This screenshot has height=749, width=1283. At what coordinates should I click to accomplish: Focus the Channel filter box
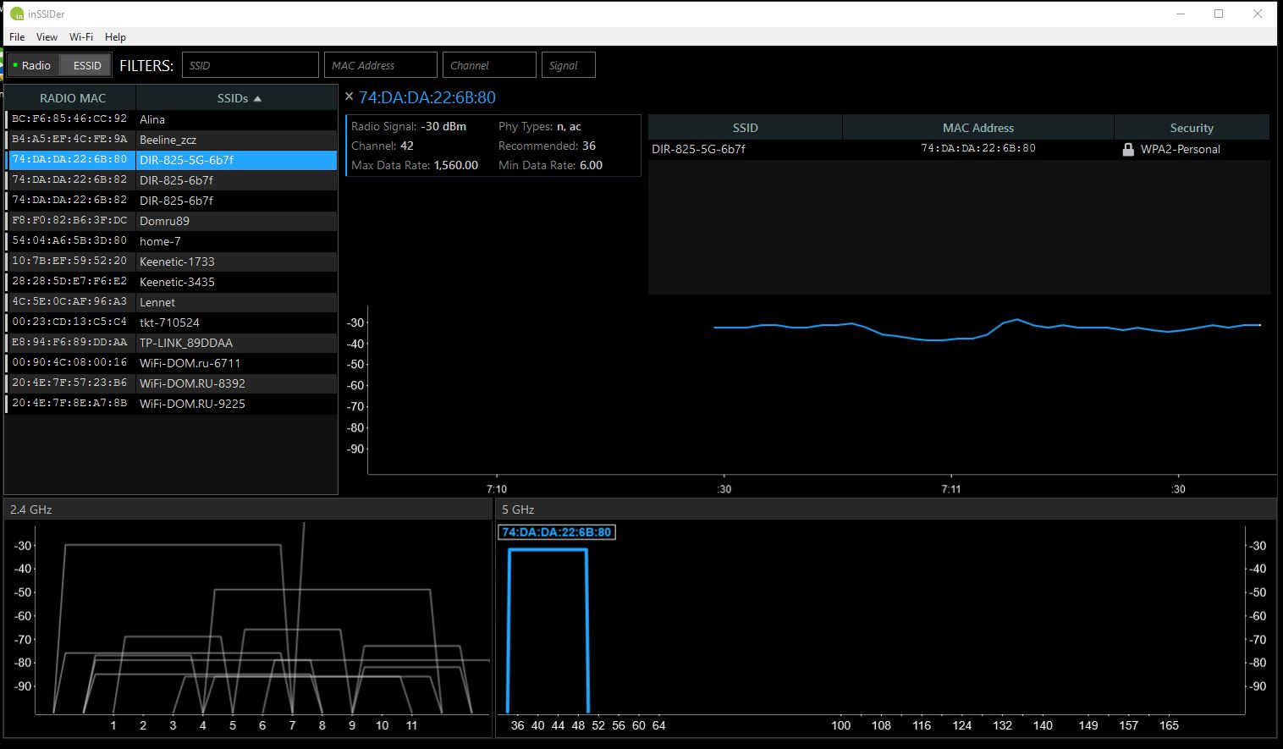pyautogui.click(x=489, y=65)
